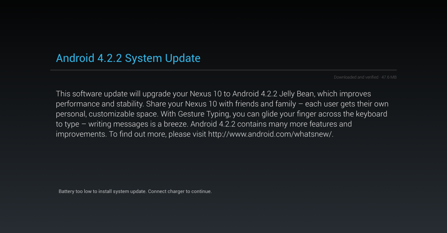The width and height of the screenshot is (447, 233).
Task: Open the android.com/whatsnew link
Action: (270, 134)
